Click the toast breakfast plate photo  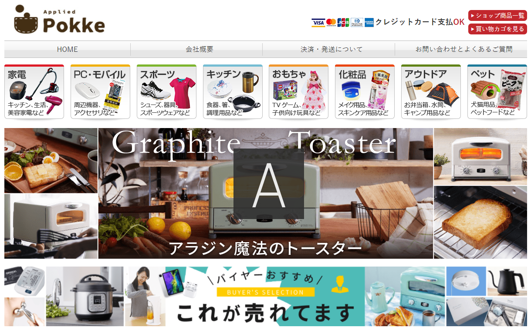tap(51, 160)
